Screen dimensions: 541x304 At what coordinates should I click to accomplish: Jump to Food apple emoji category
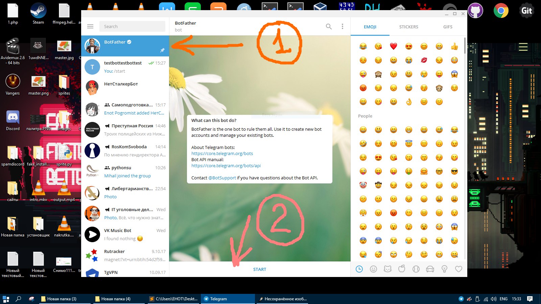tap(402, 269)
